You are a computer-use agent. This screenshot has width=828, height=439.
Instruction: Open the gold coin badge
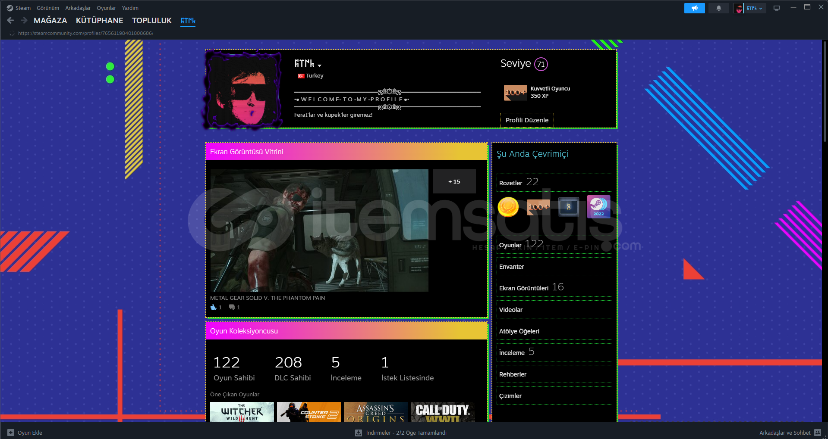point(508,207)
